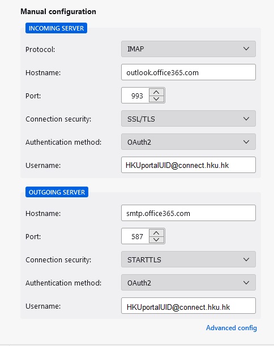This screenshot has width=274, height=346.
Task: Click the incoming Hostname field outlook.office365.com
Action: (189, 72)
